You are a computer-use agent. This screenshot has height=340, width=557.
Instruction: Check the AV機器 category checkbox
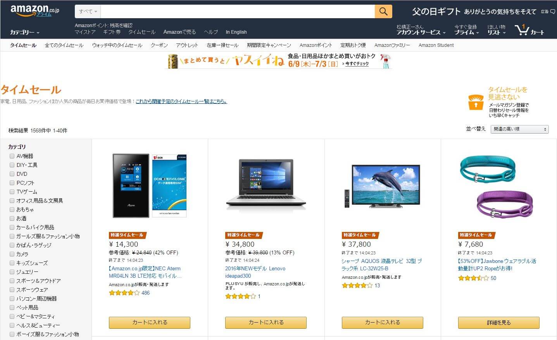point(12,156)
